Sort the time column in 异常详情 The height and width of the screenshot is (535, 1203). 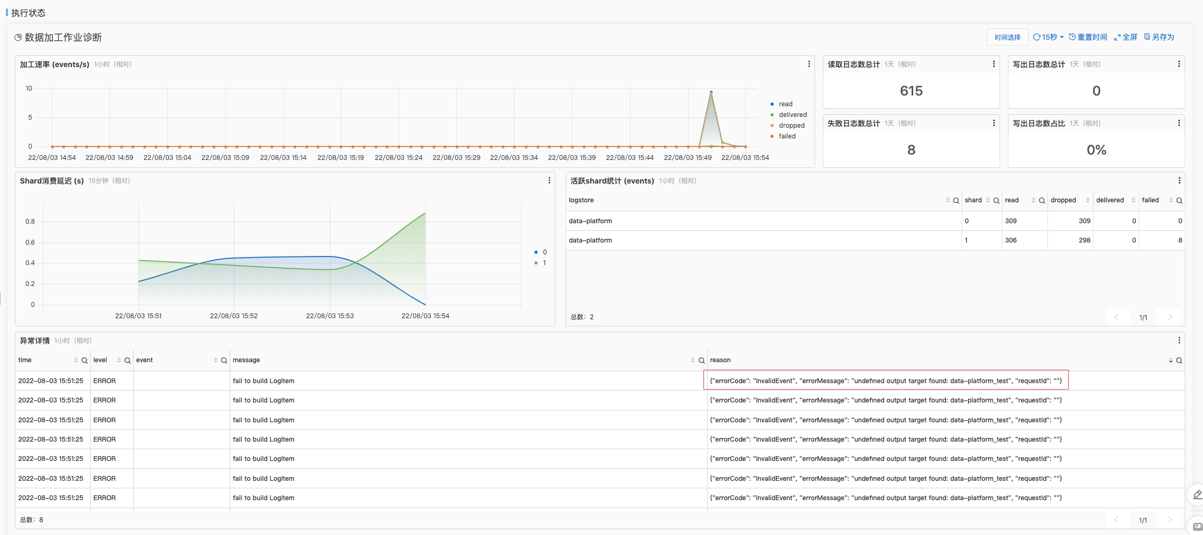point(76,360)
